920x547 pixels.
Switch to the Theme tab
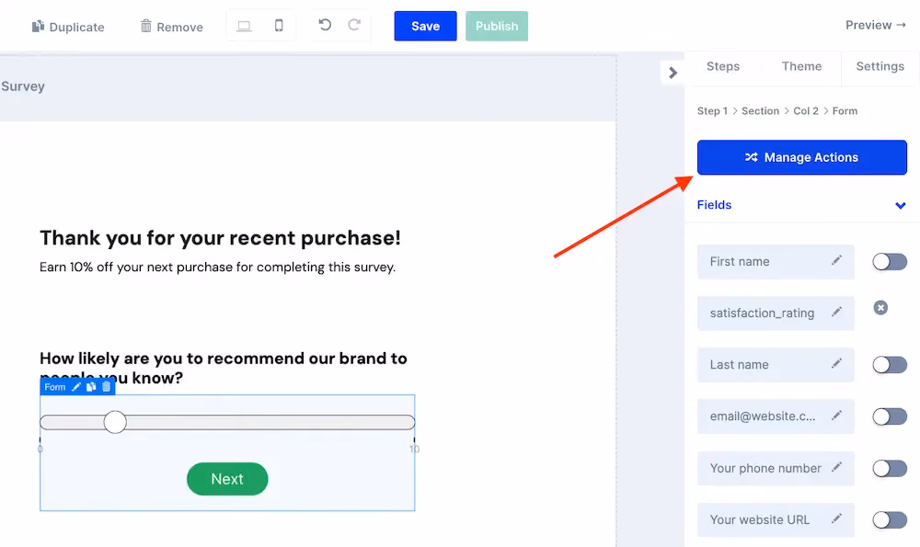click(x=801, y=66)
